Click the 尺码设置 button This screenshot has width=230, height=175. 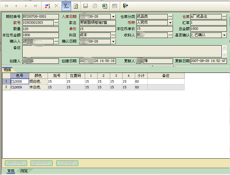click(67, 163)
